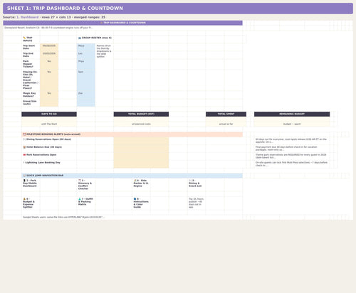
Task: Open the '1. Dashboard' source link
Action: 28,17
